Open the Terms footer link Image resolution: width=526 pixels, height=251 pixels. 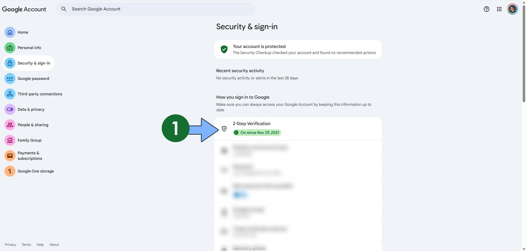click(x=26, y=244)
